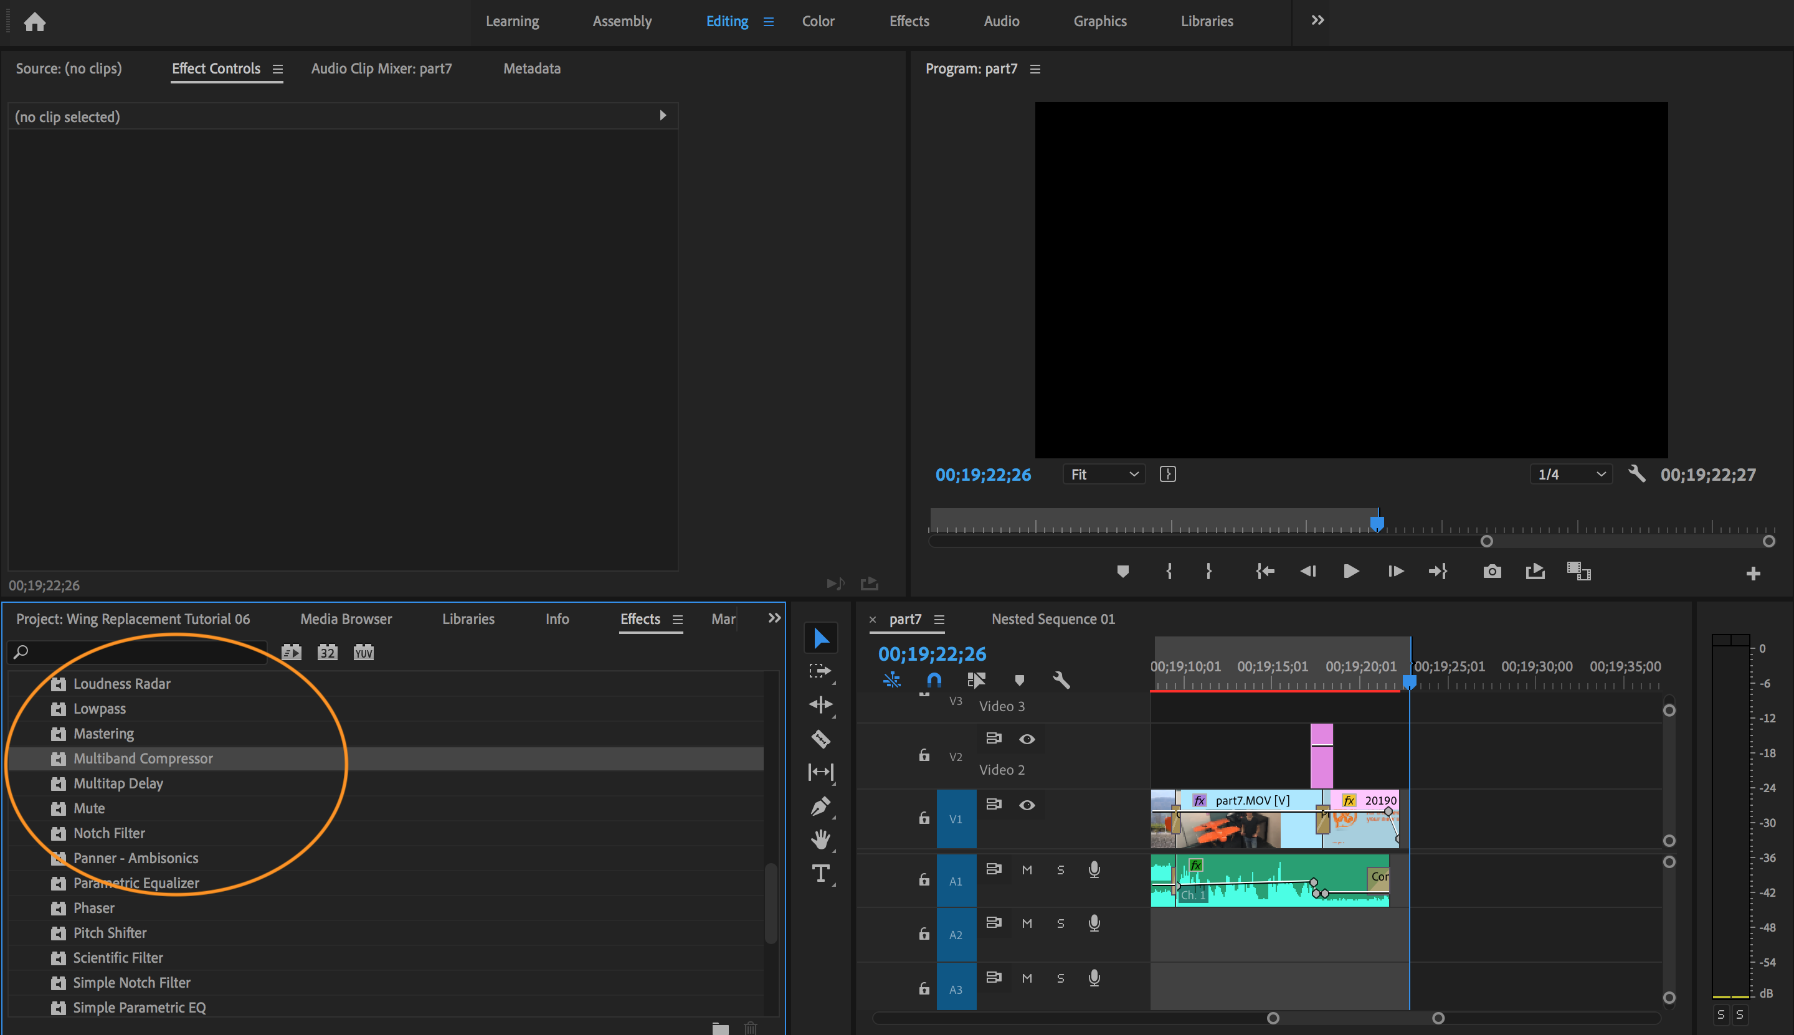Hide the V1 track output eye
Viewport: 1794px width, 1035px height.
(1027, 805)
